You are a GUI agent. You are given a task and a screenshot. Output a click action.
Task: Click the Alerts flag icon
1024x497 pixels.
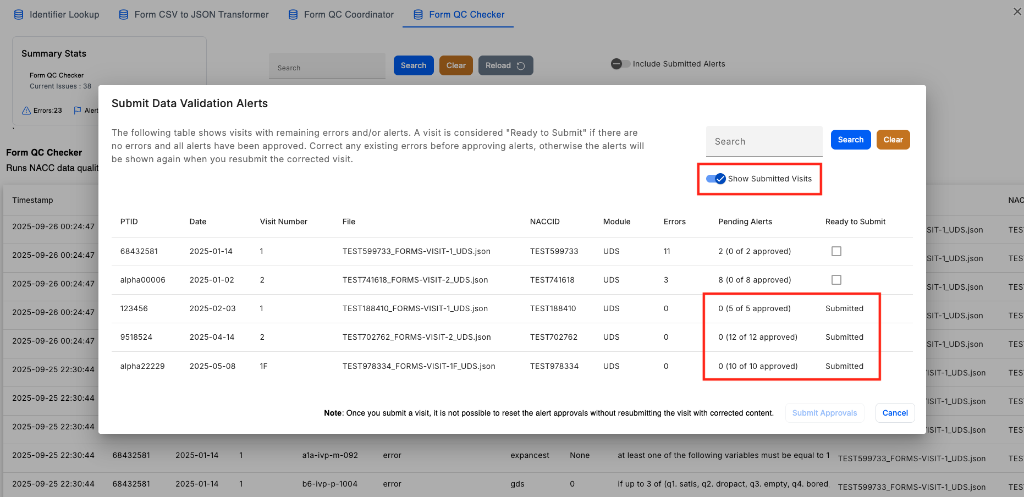pos(78,111)
